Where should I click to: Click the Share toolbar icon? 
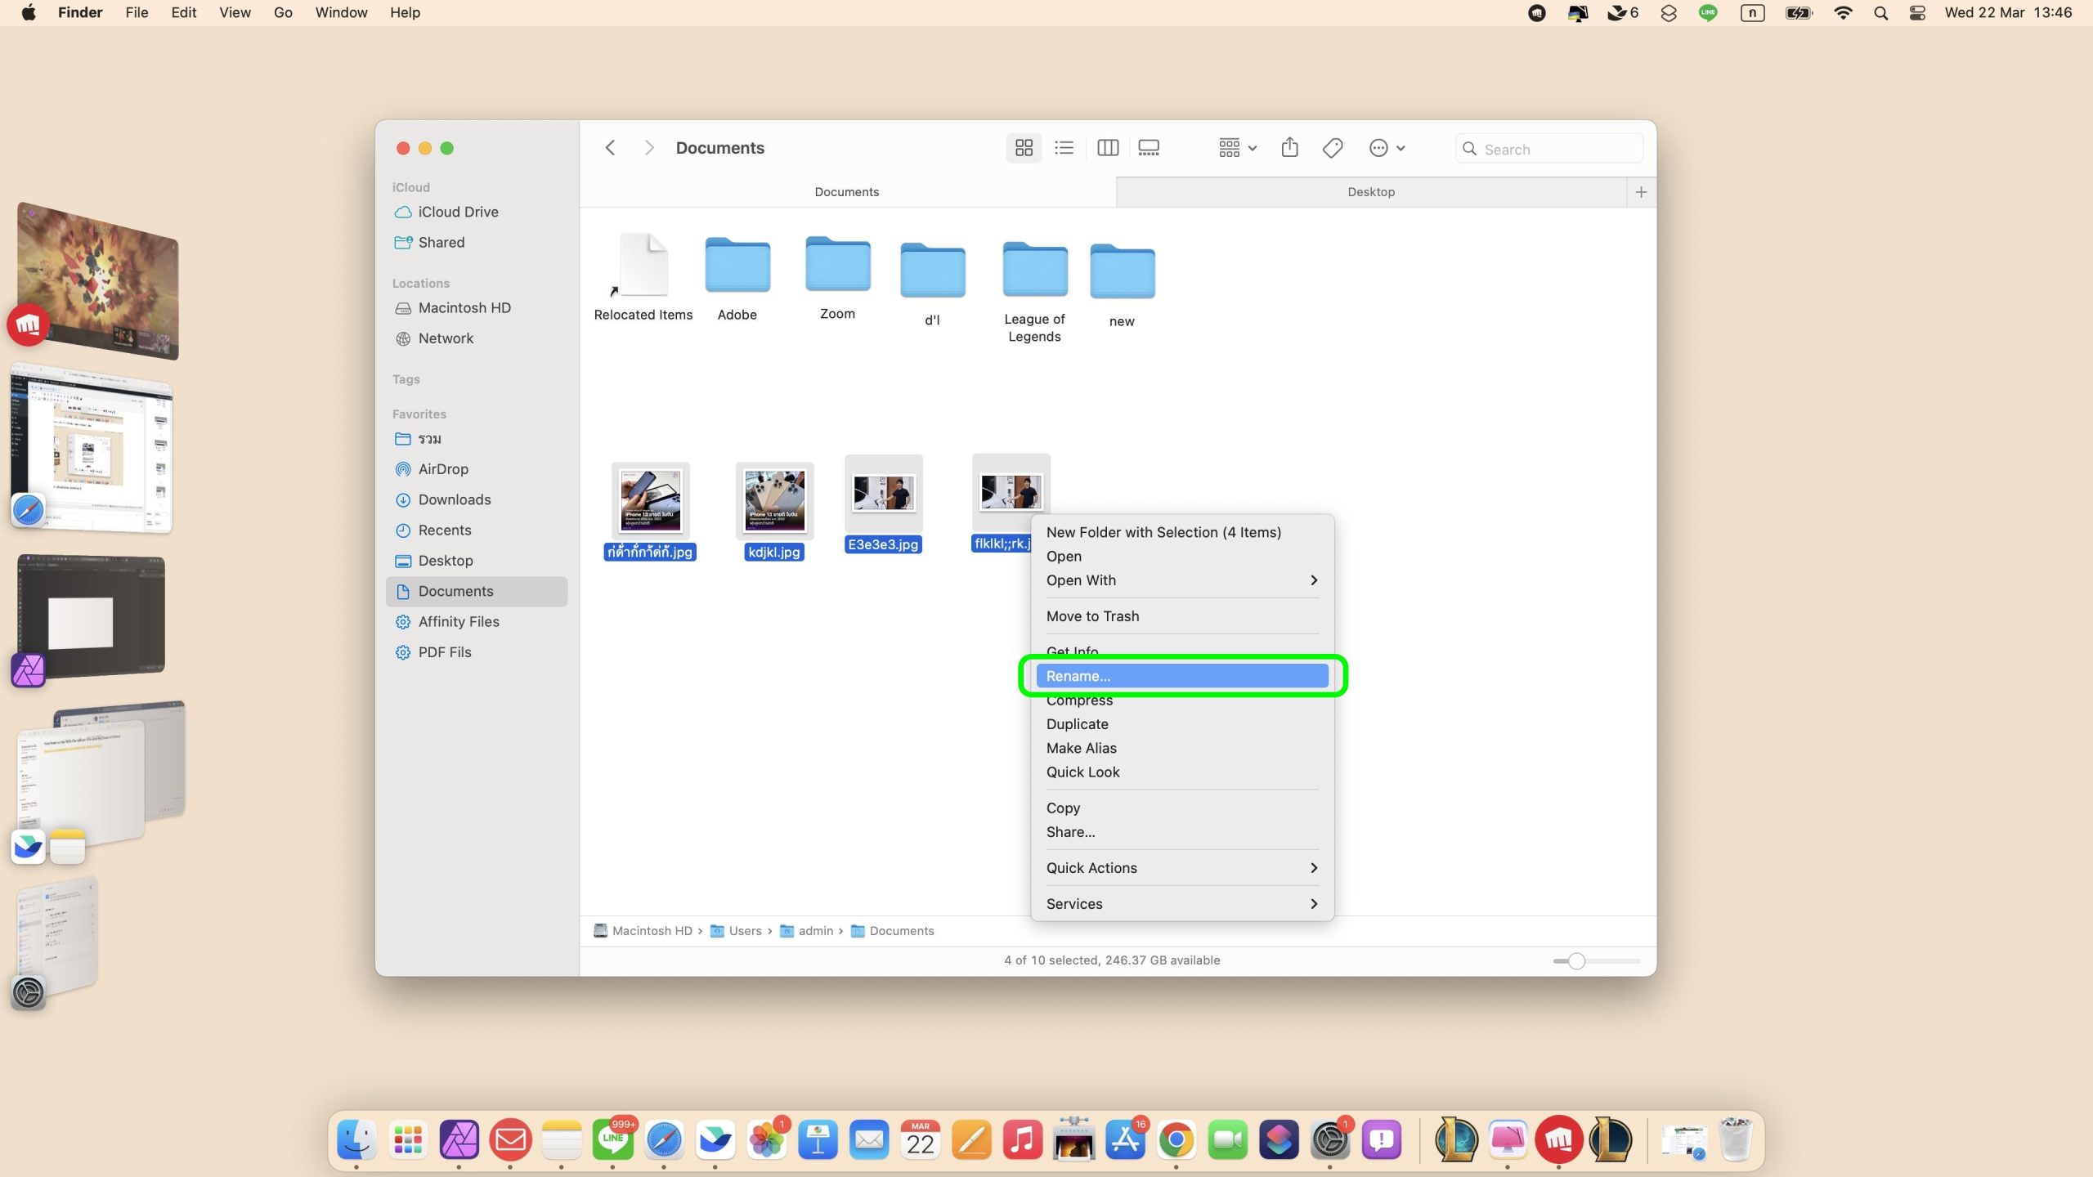[1289, 148]
